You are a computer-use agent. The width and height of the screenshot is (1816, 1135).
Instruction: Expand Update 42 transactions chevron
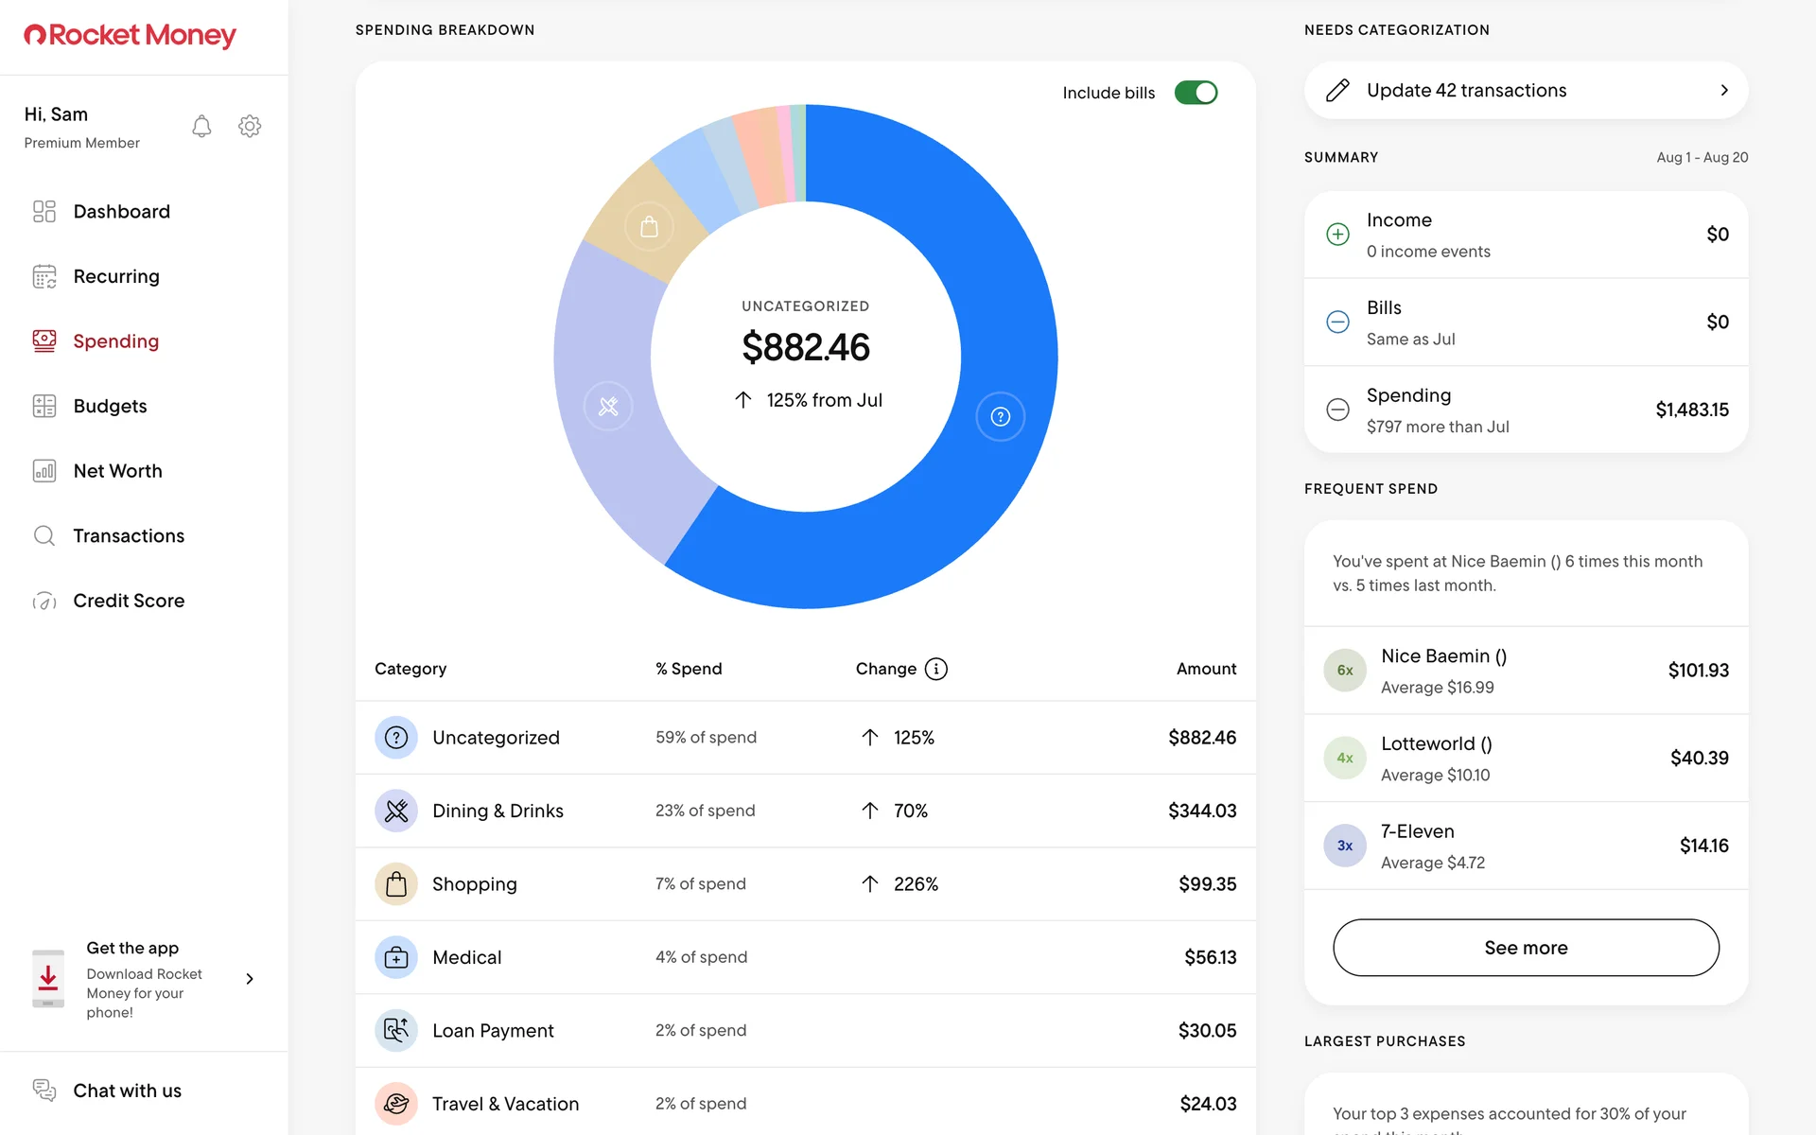[x=1723, y=91]
